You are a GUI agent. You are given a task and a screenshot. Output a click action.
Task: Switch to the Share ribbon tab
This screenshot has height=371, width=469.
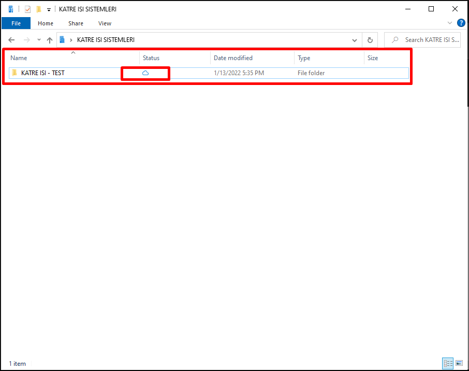76,23
